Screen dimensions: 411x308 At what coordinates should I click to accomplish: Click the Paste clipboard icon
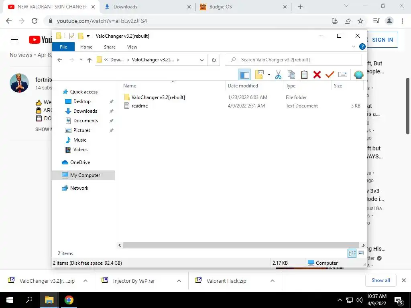[304, 75]
